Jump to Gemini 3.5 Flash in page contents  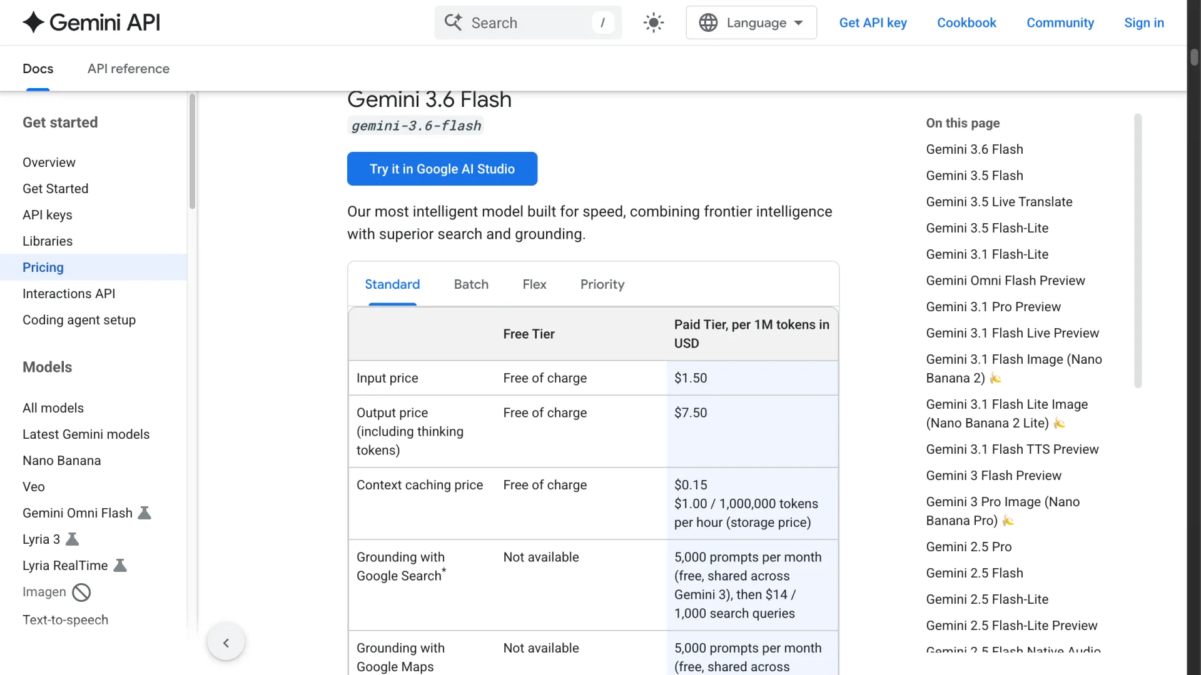[975, 176]
